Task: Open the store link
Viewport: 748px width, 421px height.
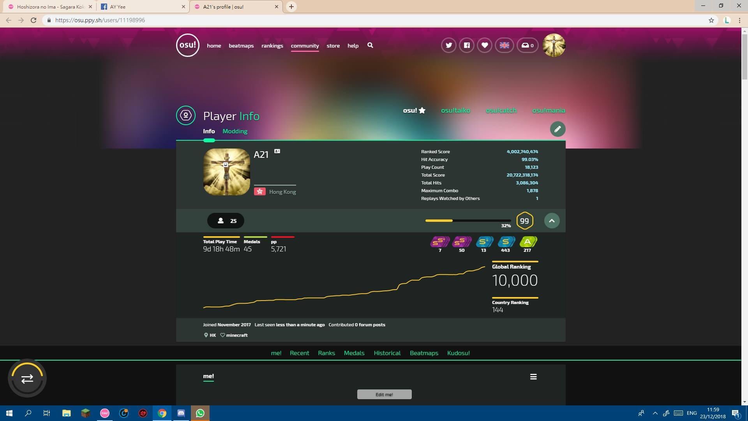Action: [x=333, y=46]
